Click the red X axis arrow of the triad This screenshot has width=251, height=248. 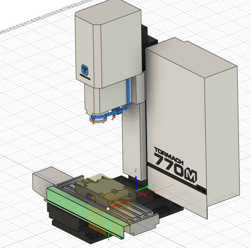[141, 193]
